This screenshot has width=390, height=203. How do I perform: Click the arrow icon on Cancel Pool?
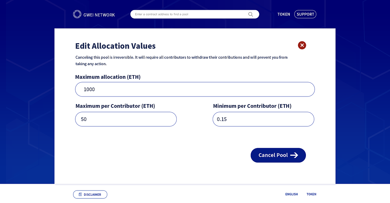click(x=294, y=155)
